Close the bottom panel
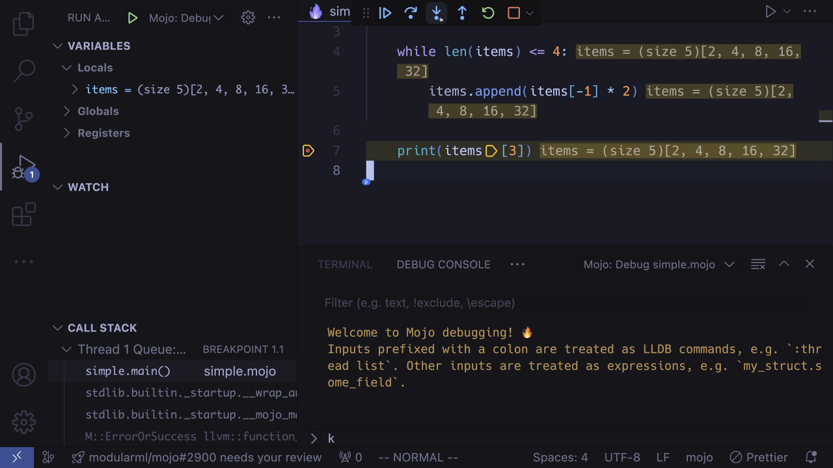The image size is (833, 468). pos(810,264)
